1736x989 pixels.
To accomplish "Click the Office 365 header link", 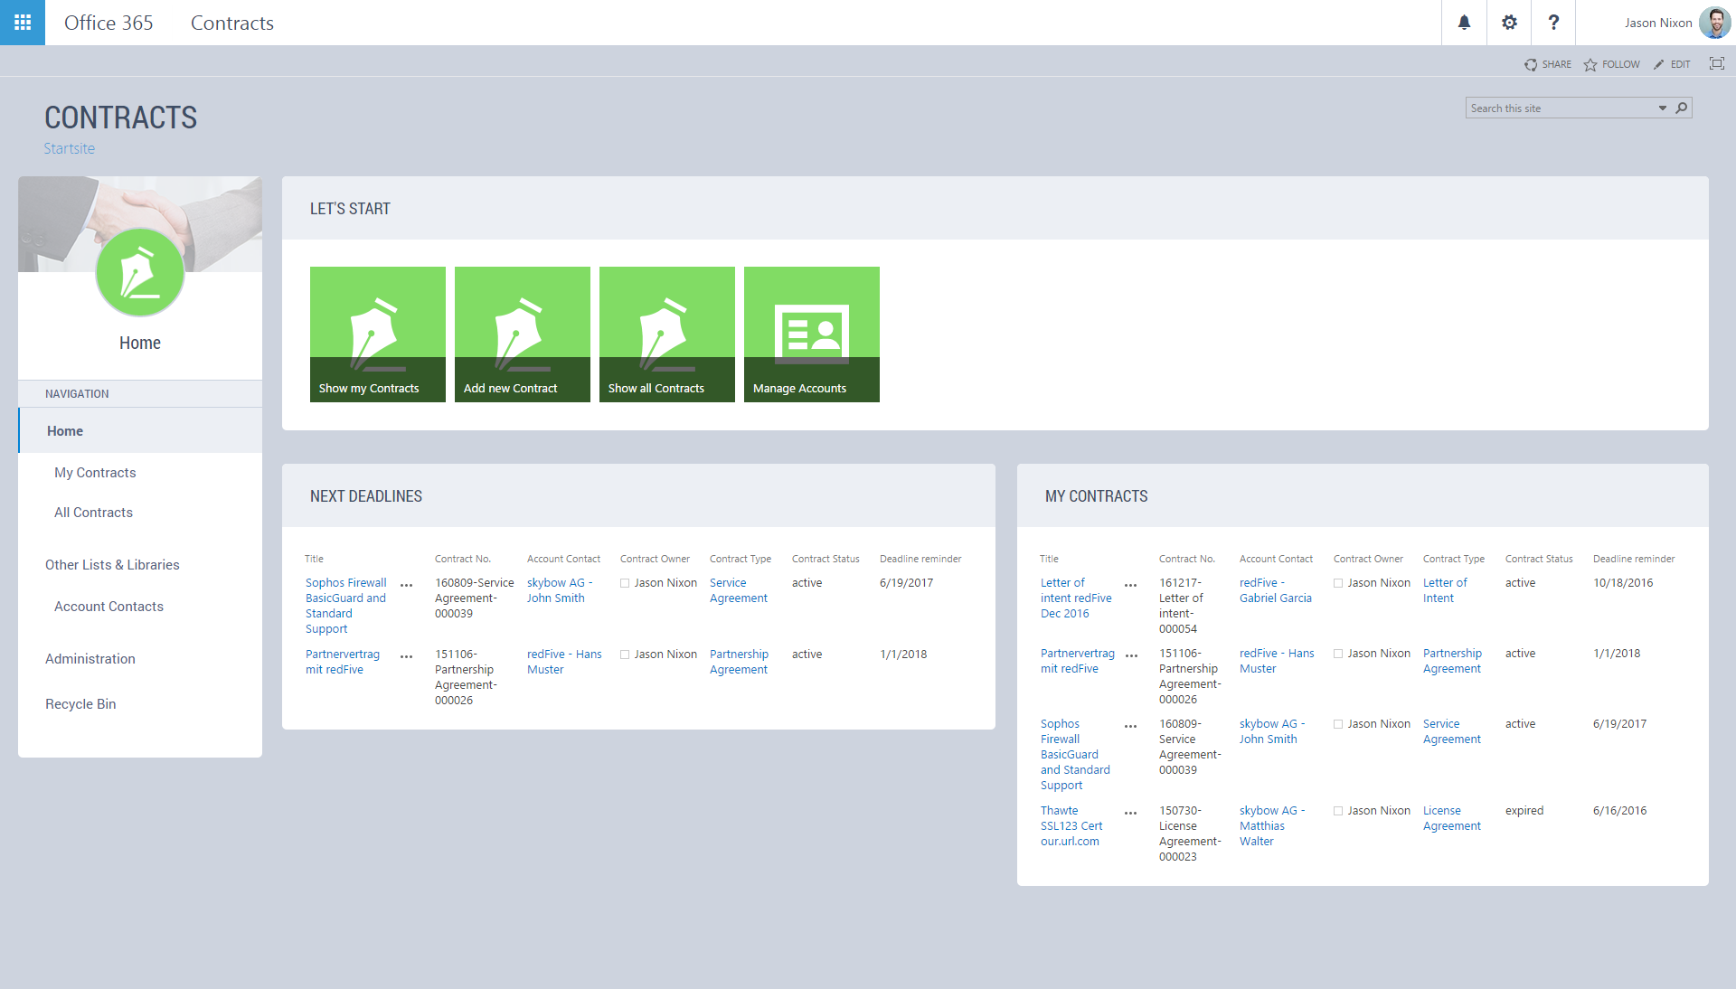I will tap(108, 23).
